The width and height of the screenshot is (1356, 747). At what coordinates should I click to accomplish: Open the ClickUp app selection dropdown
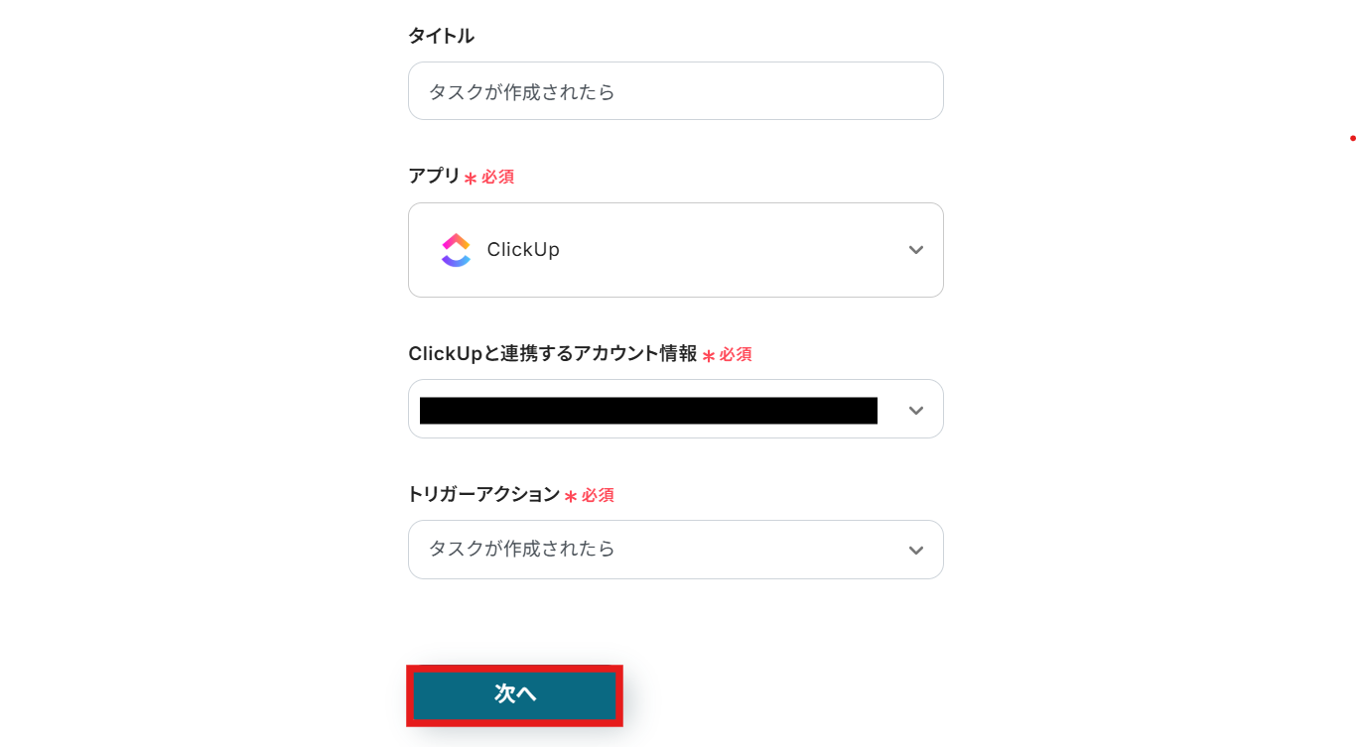(675, 250)
